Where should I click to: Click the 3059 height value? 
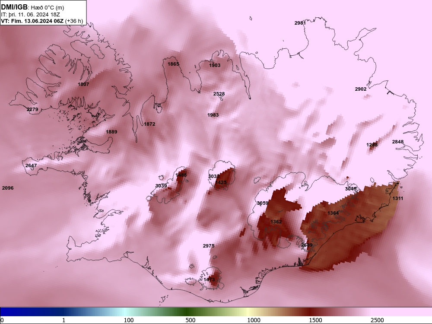[x=263, y=203]
